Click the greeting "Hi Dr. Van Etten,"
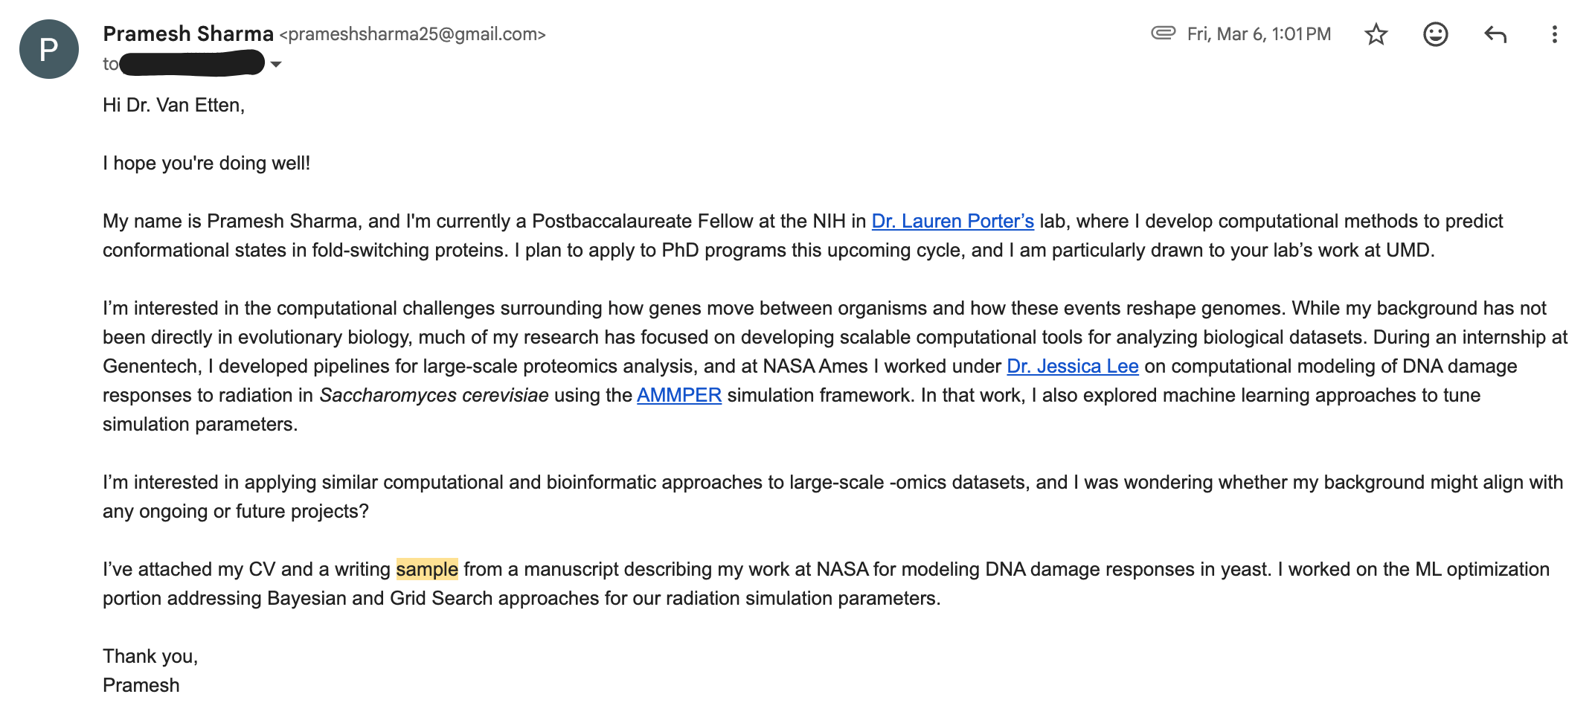The height and width of the screenshot is (726, 1595). tap(173, 105)
